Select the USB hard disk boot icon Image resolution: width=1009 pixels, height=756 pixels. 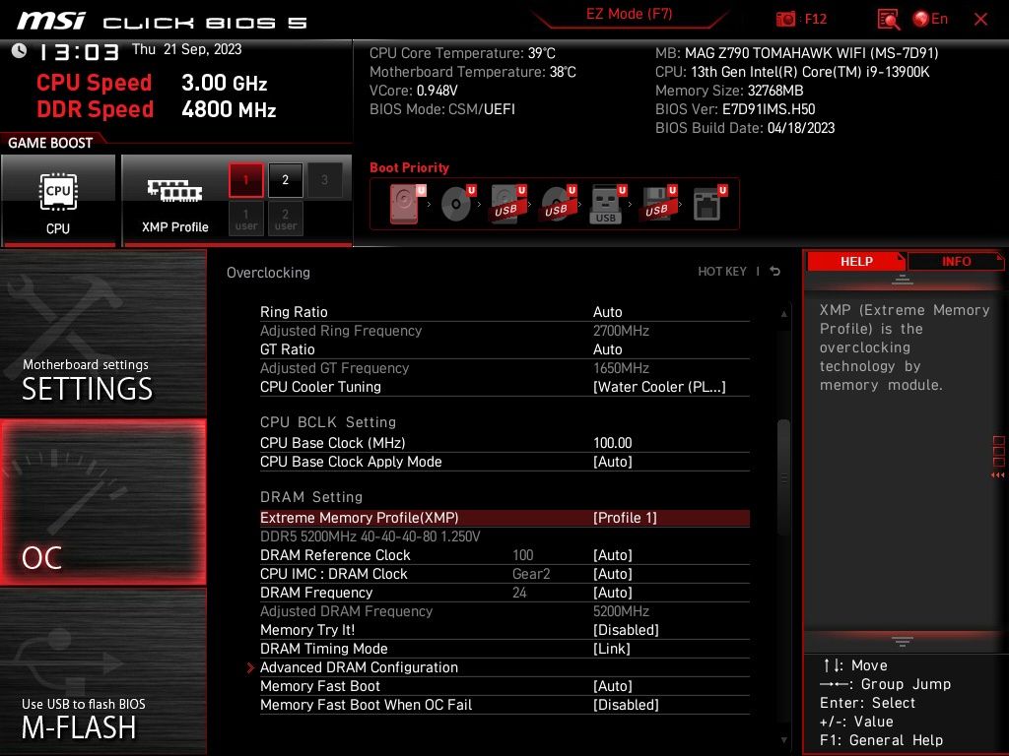(x=507, y=204)
